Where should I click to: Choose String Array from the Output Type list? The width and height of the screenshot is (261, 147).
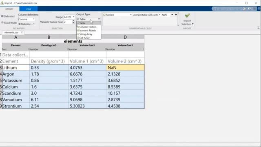point(89,34)
